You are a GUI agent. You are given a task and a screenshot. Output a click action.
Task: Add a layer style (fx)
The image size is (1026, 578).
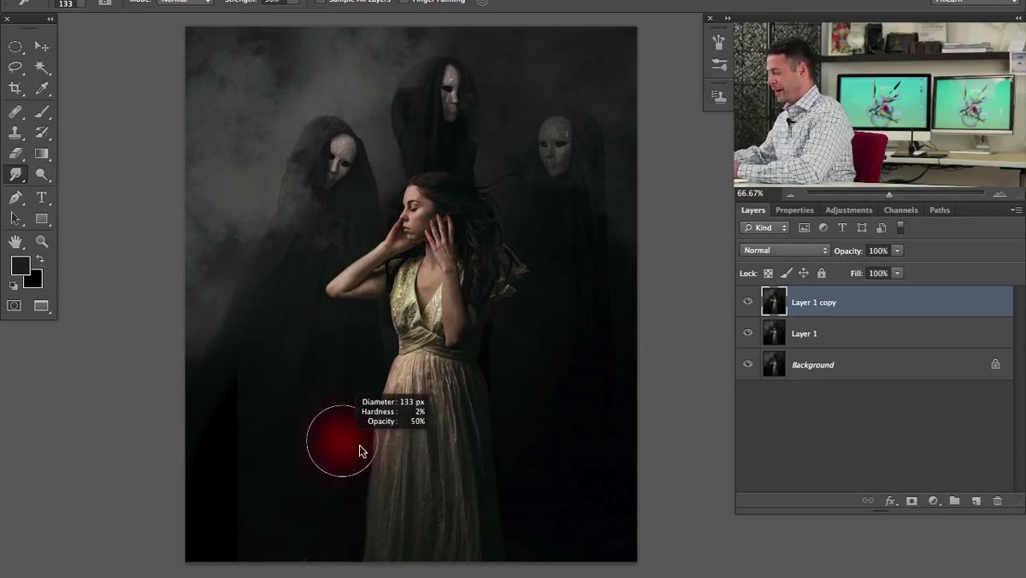click(x=890, y=501)
